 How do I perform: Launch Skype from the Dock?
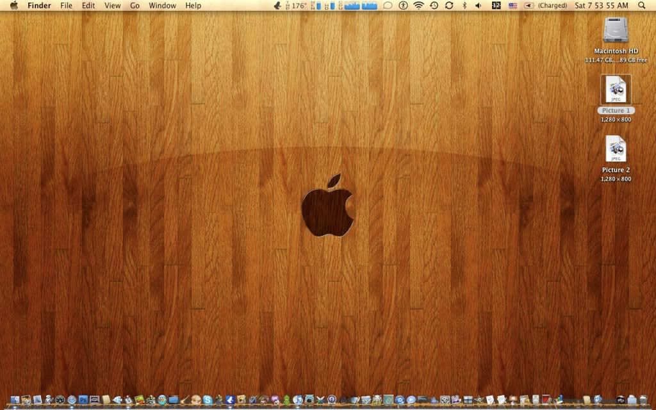click(207, 400)
